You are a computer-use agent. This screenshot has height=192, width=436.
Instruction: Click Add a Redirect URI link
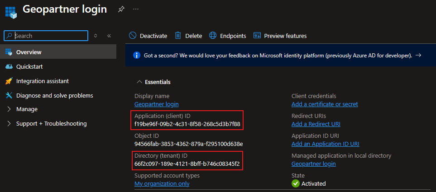point(316,124)
